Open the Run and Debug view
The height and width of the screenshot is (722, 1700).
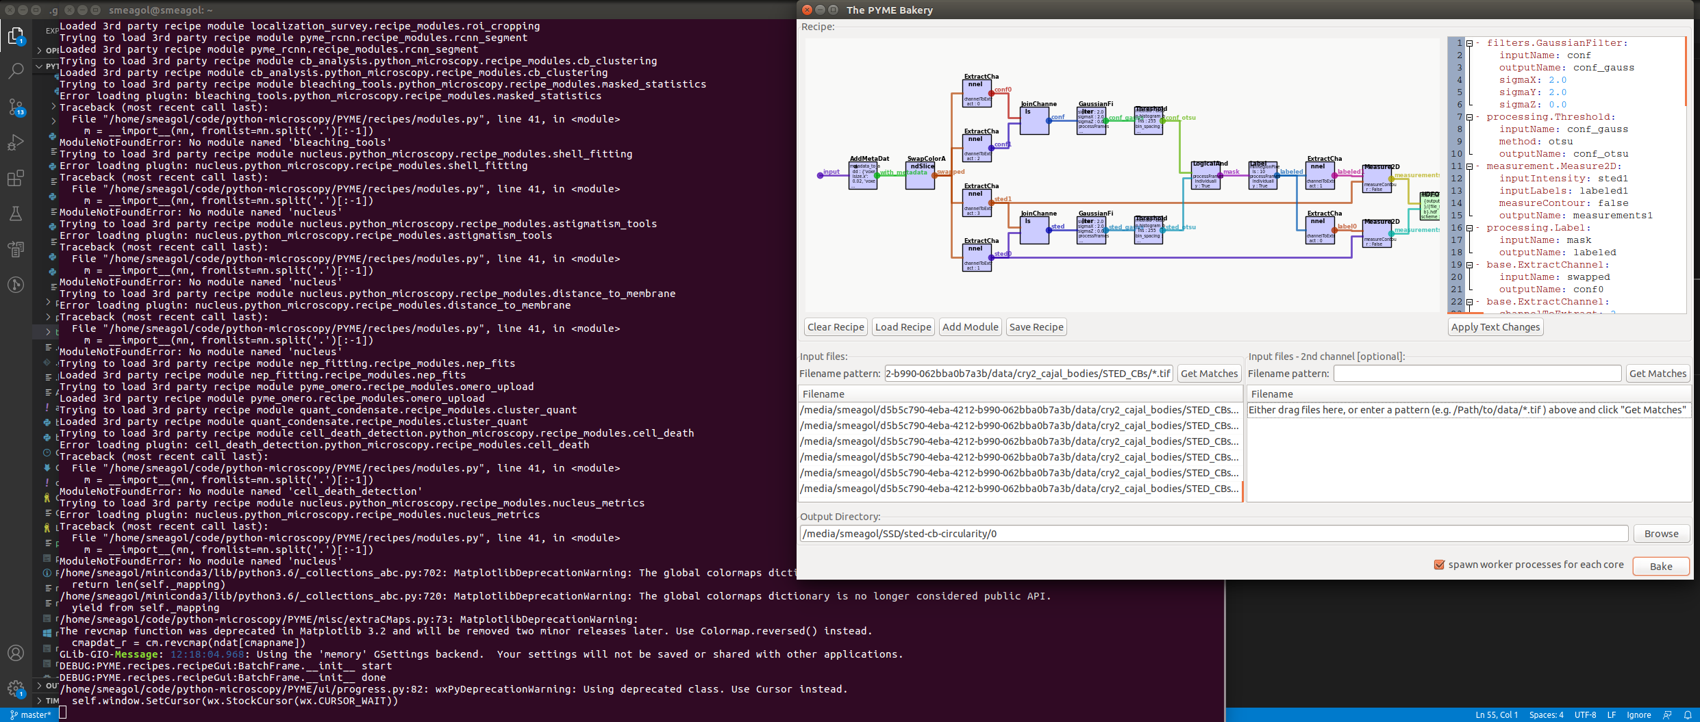[16, 142]
